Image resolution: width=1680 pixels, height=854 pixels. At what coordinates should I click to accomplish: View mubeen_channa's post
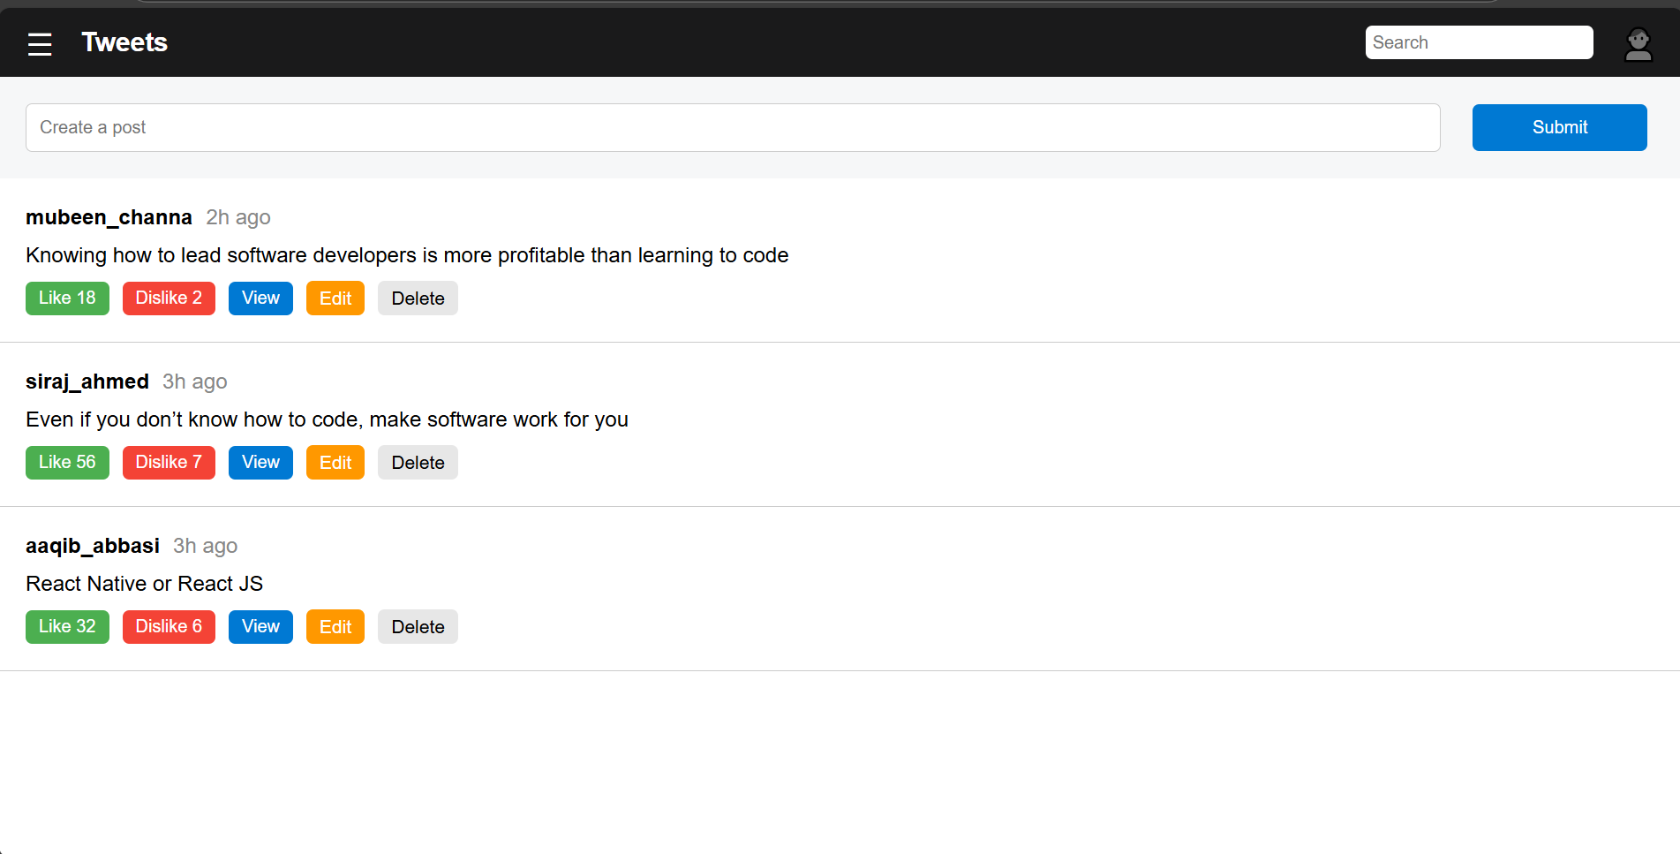click(x=260, y=299)
